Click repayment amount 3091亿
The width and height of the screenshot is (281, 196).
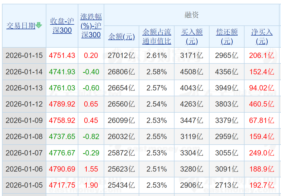click(x=227, y=169)
